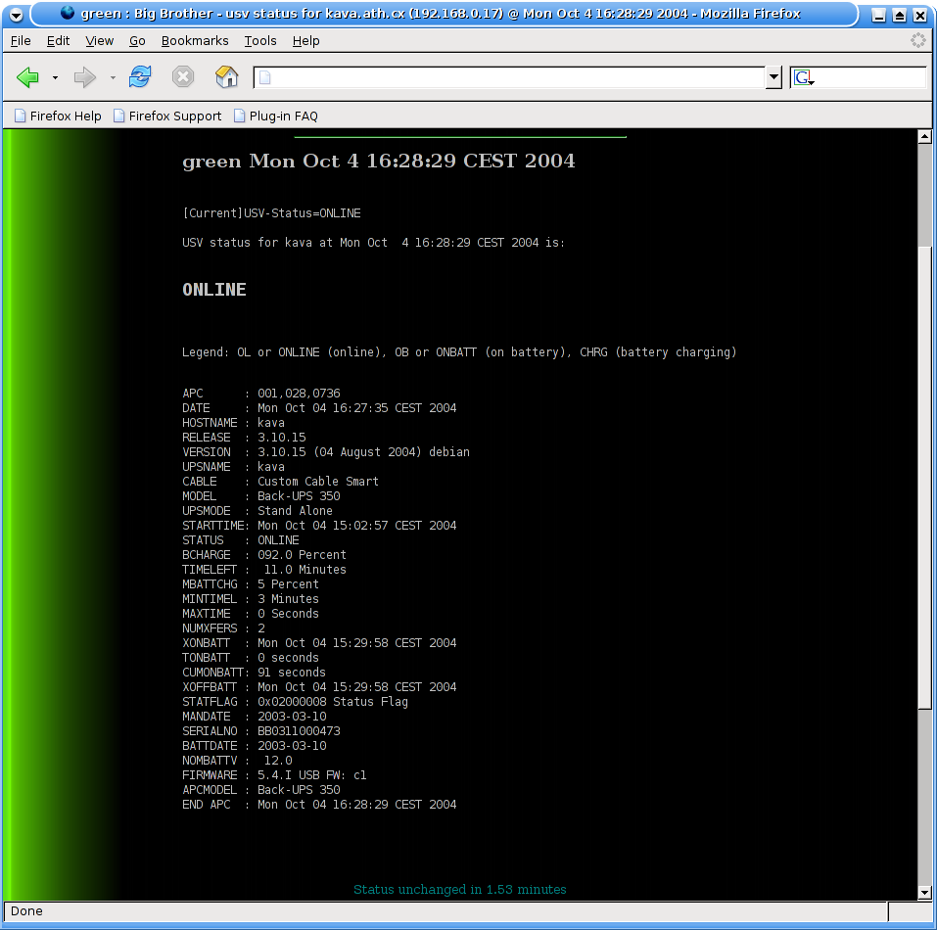This screenshot has height=930, width=937.
Task: Open the File menu
Action: click(x=21, y=40)
